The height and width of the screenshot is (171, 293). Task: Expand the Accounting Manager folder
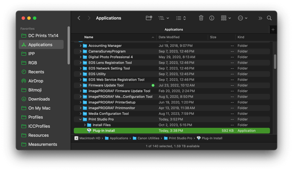coord(80,46)
